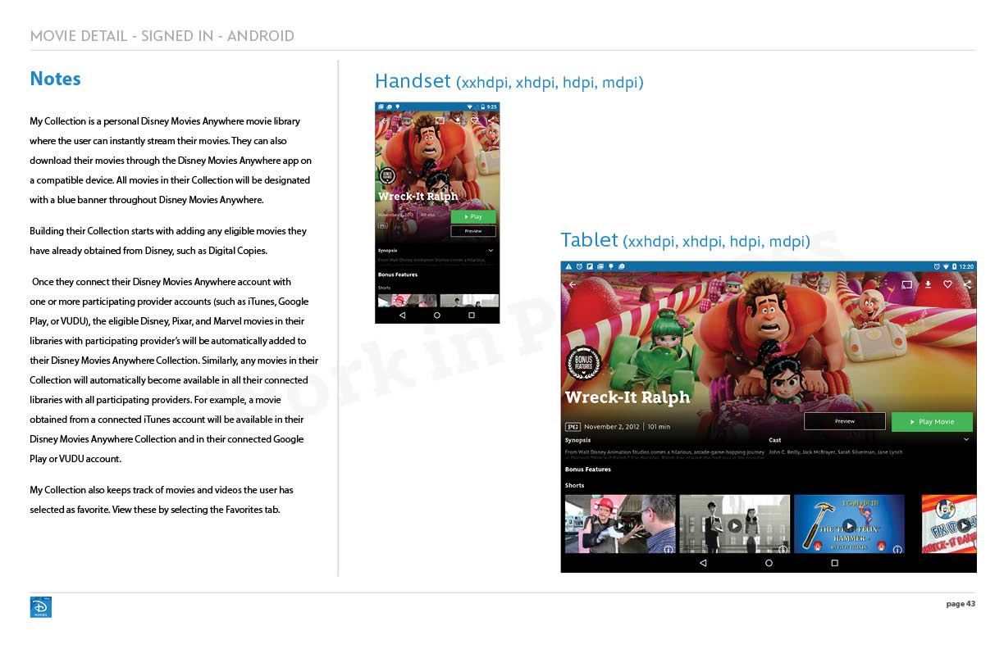Tap the download icon in the handset mockup
Viewport: 1004px width, 649px height.
pyautogui.click(x=458, y=120)
